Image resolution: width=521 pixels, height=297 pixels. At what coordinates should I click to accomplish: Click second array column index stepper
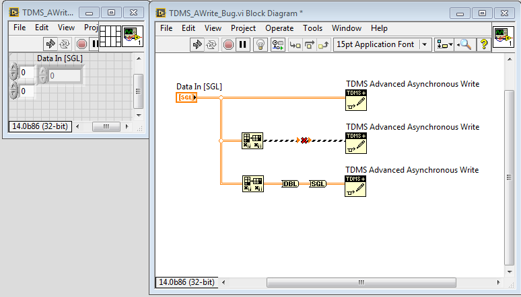tap(13, 91)
